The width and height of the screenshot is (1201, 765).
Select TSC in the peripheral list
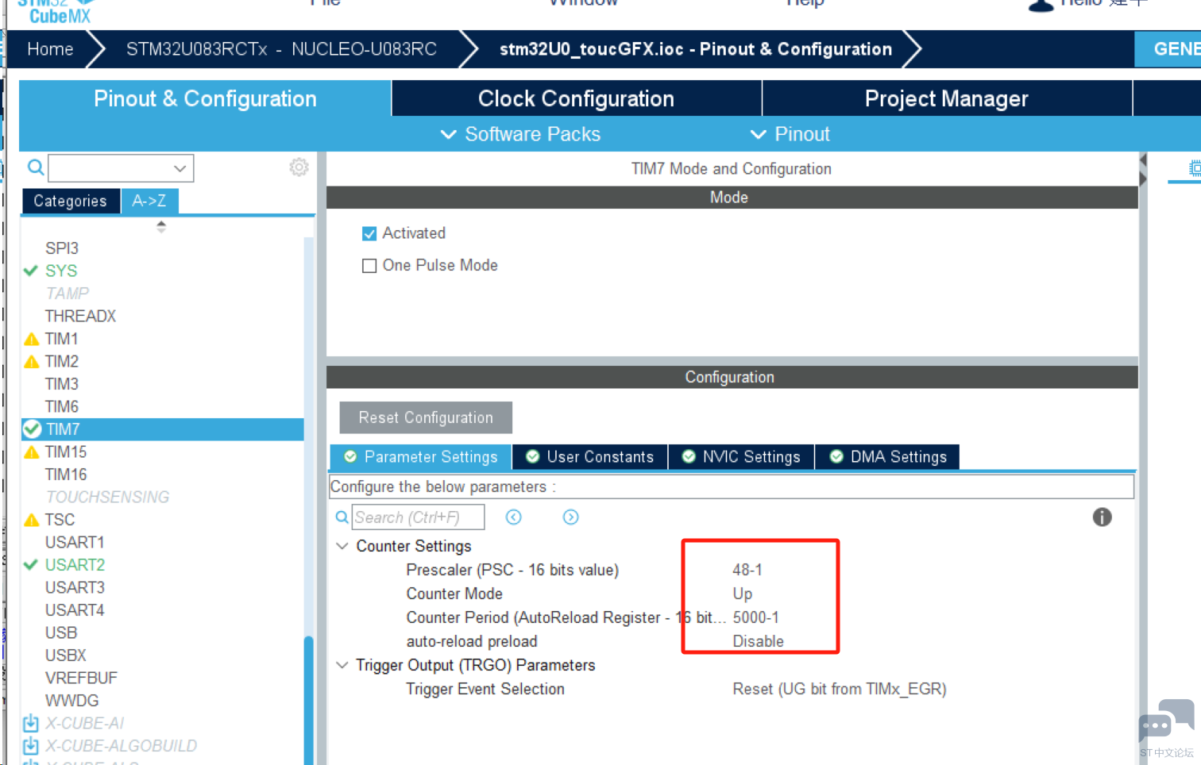click(x=60, y=520)
